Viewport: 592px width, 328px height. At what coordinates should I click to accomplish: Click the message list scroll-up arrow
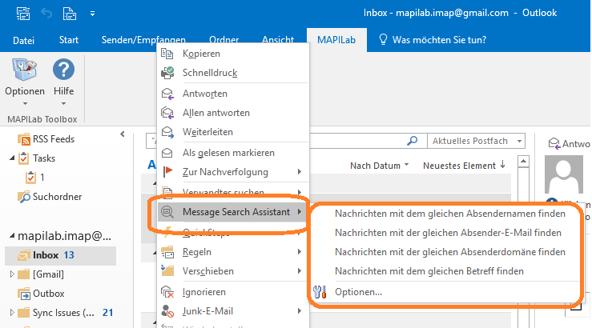click(x=523, y=162)
